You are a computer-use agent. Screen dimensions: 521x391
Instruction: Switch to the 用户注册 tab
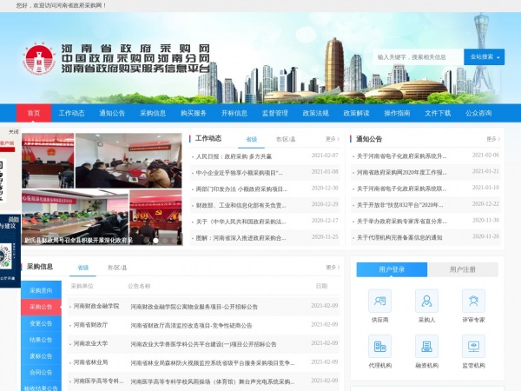click(462, 269)
